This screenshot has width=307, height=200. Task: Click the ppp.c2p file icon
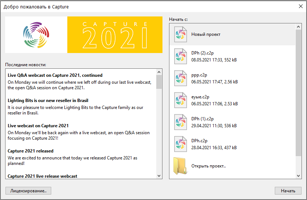click(180, 78)
